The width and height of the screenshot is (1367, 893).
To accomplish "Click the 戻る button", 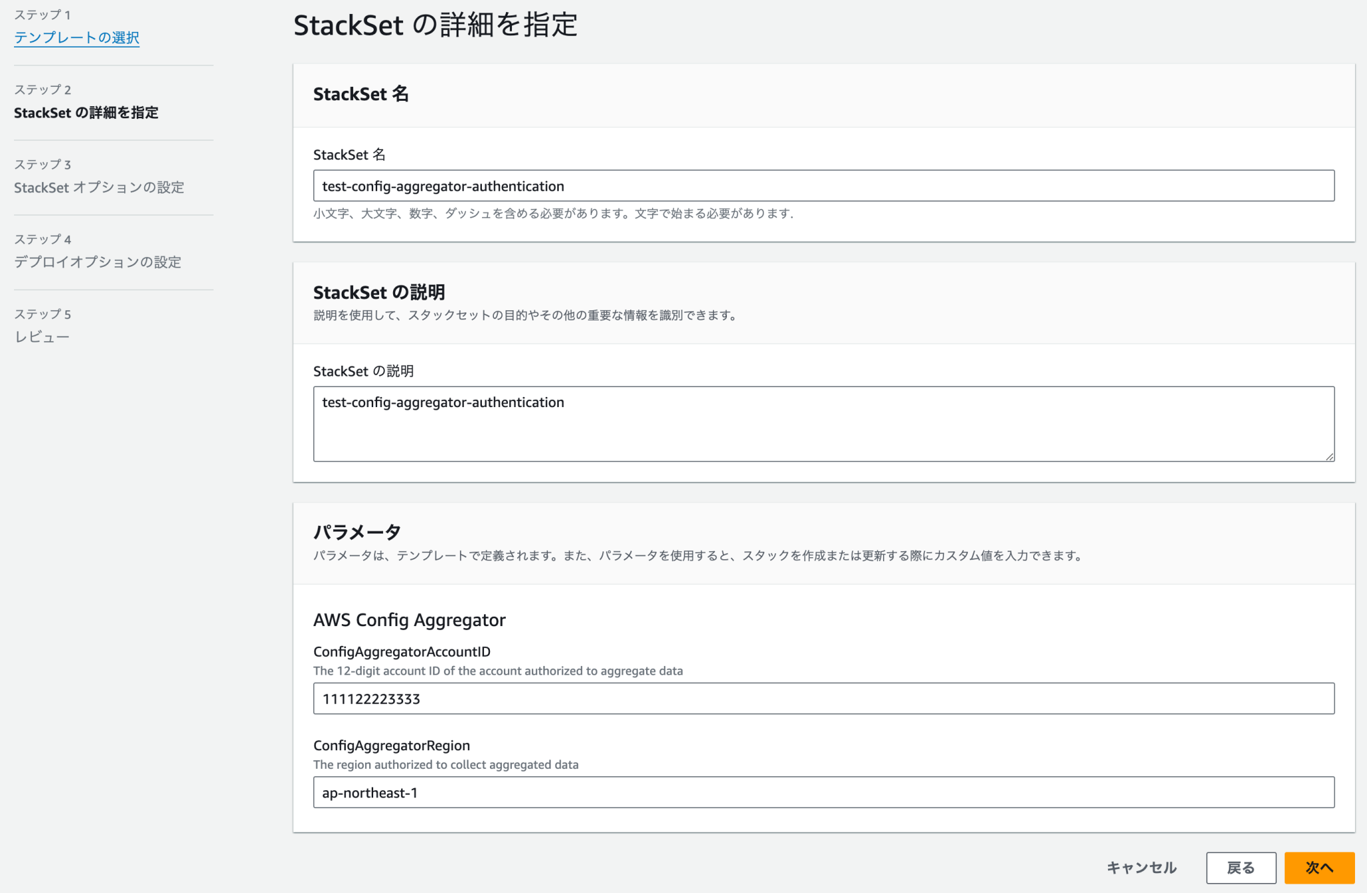I will [1241, 868].
